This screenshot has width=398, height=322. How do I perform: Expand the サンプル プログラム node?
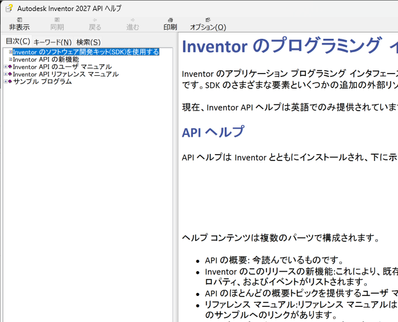(x=6, y=82)
